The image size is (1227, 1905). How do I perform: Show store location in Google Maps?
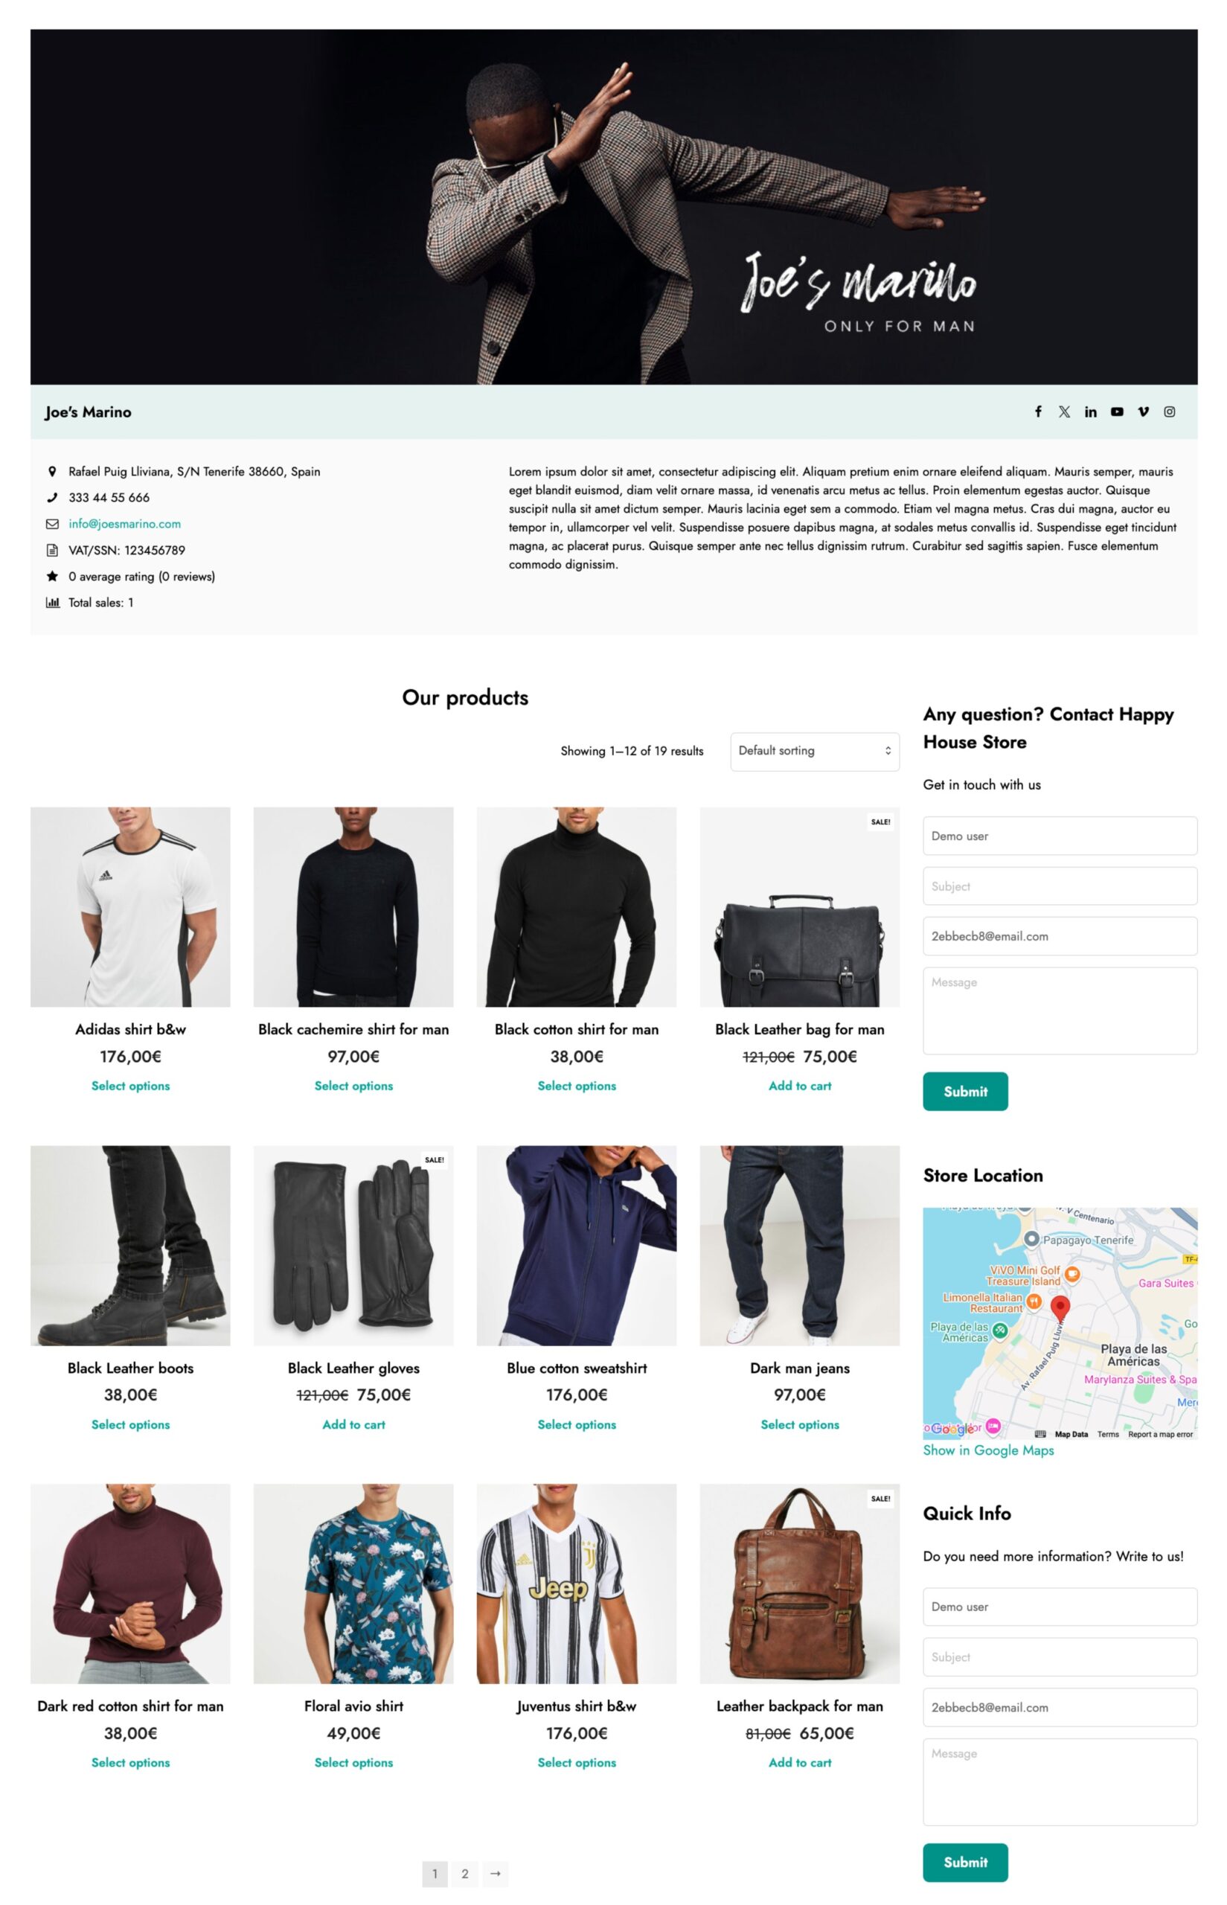988,1450
